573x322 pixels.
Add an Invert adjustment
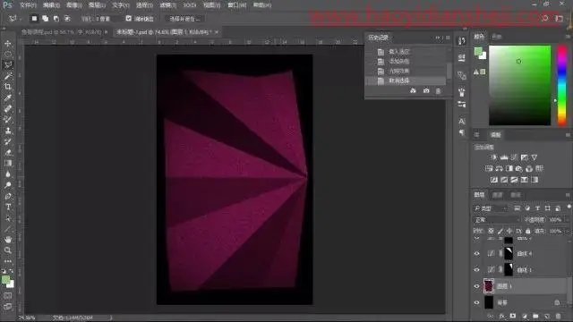click(x=494, y=180)
